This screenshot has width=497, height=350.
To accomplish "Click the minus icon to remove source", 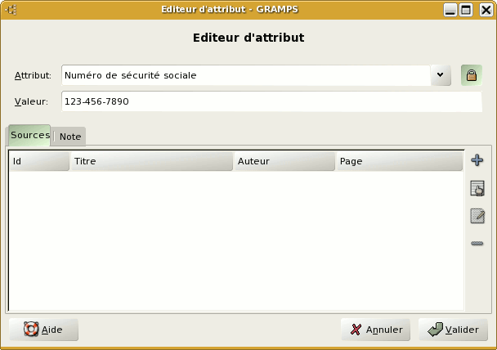I will [x=477, y=244].
